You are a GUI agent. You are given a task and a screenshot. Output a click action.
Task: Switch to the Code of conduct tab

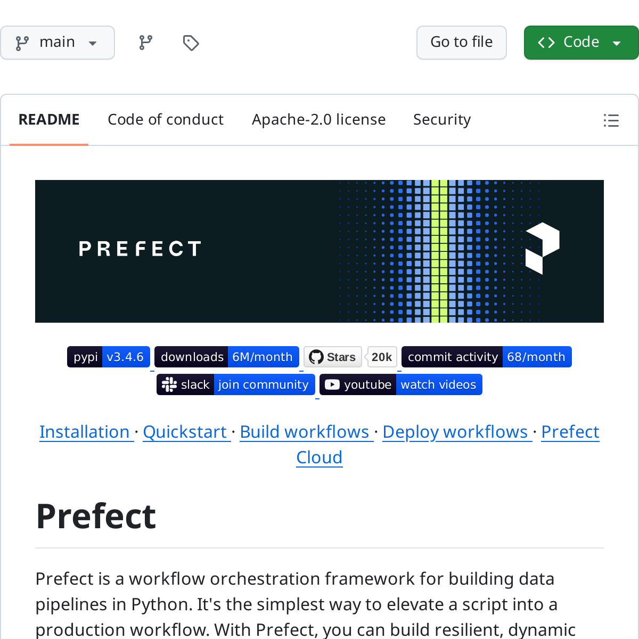click(166, 119)
